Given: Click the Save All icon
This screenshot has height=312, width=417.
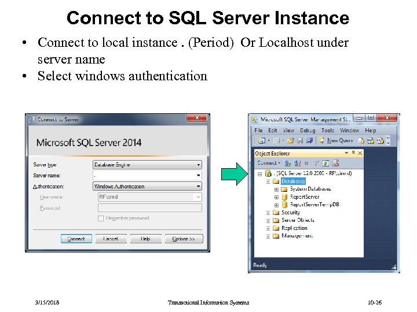Looking at the screenshot, I should [309, 140].
